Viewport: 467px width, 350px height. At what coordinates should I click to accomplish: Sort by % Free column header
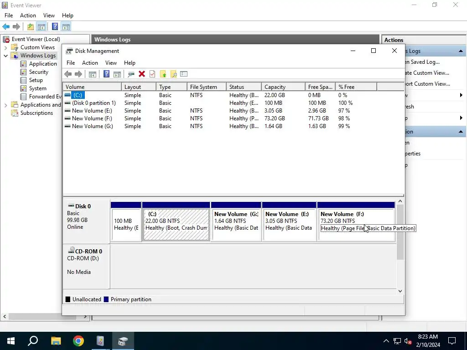(x=356, y=87)
